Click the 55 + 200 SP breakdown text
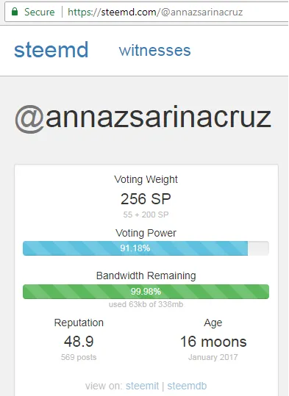Screen dimensions: 289x396 [146, 215]
